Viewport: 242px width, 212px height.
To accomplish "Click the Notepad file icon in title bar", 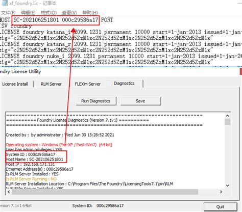I will (x=4, y=3).
